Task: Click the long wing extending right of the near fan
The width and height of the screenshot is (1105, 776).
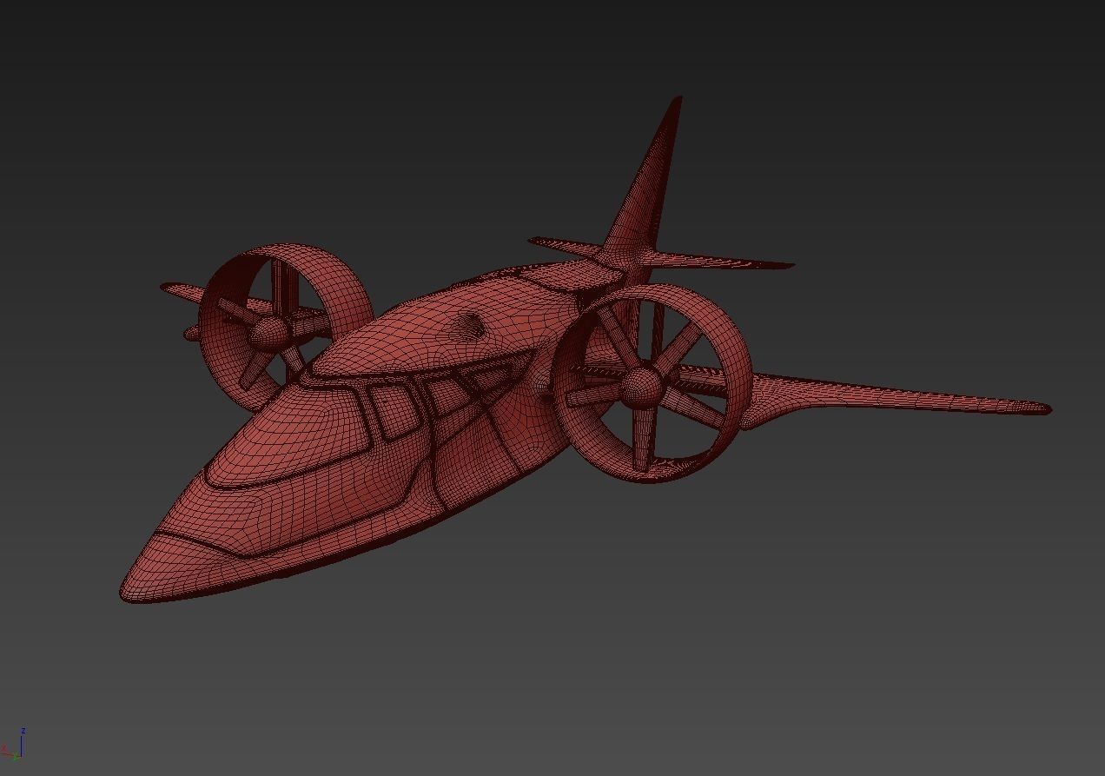Action: [x=895, y=400]
